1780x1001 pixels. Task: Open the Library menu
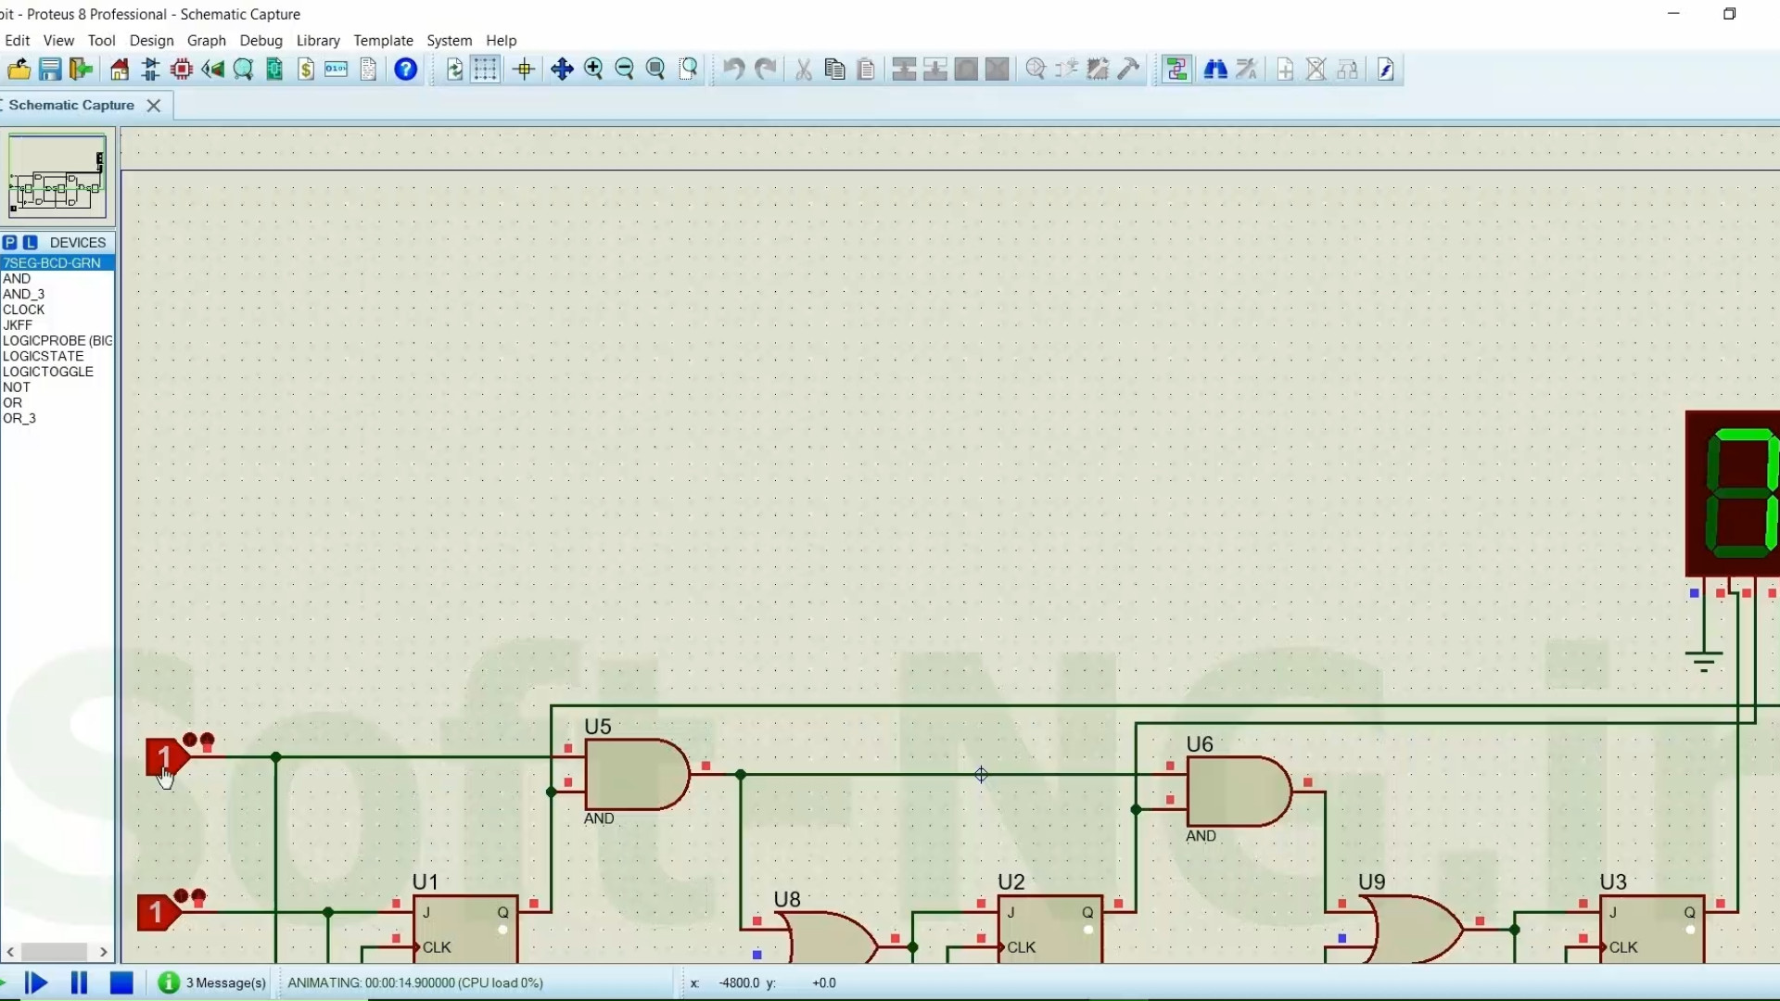318,41
